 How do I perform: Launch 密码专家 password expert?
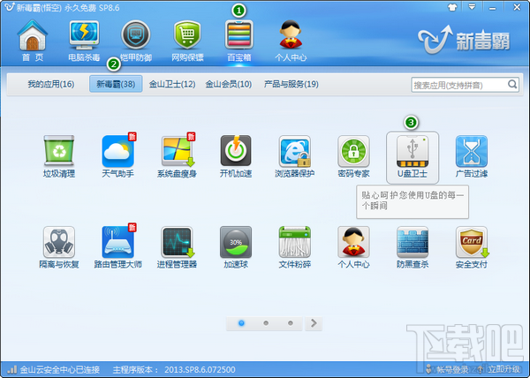tap(353, 156)
